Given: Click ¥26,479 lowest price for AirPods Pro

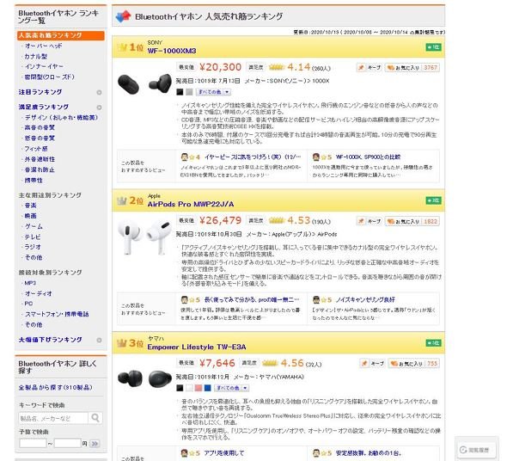Looking at the screenshot, I should coord(220,220).
